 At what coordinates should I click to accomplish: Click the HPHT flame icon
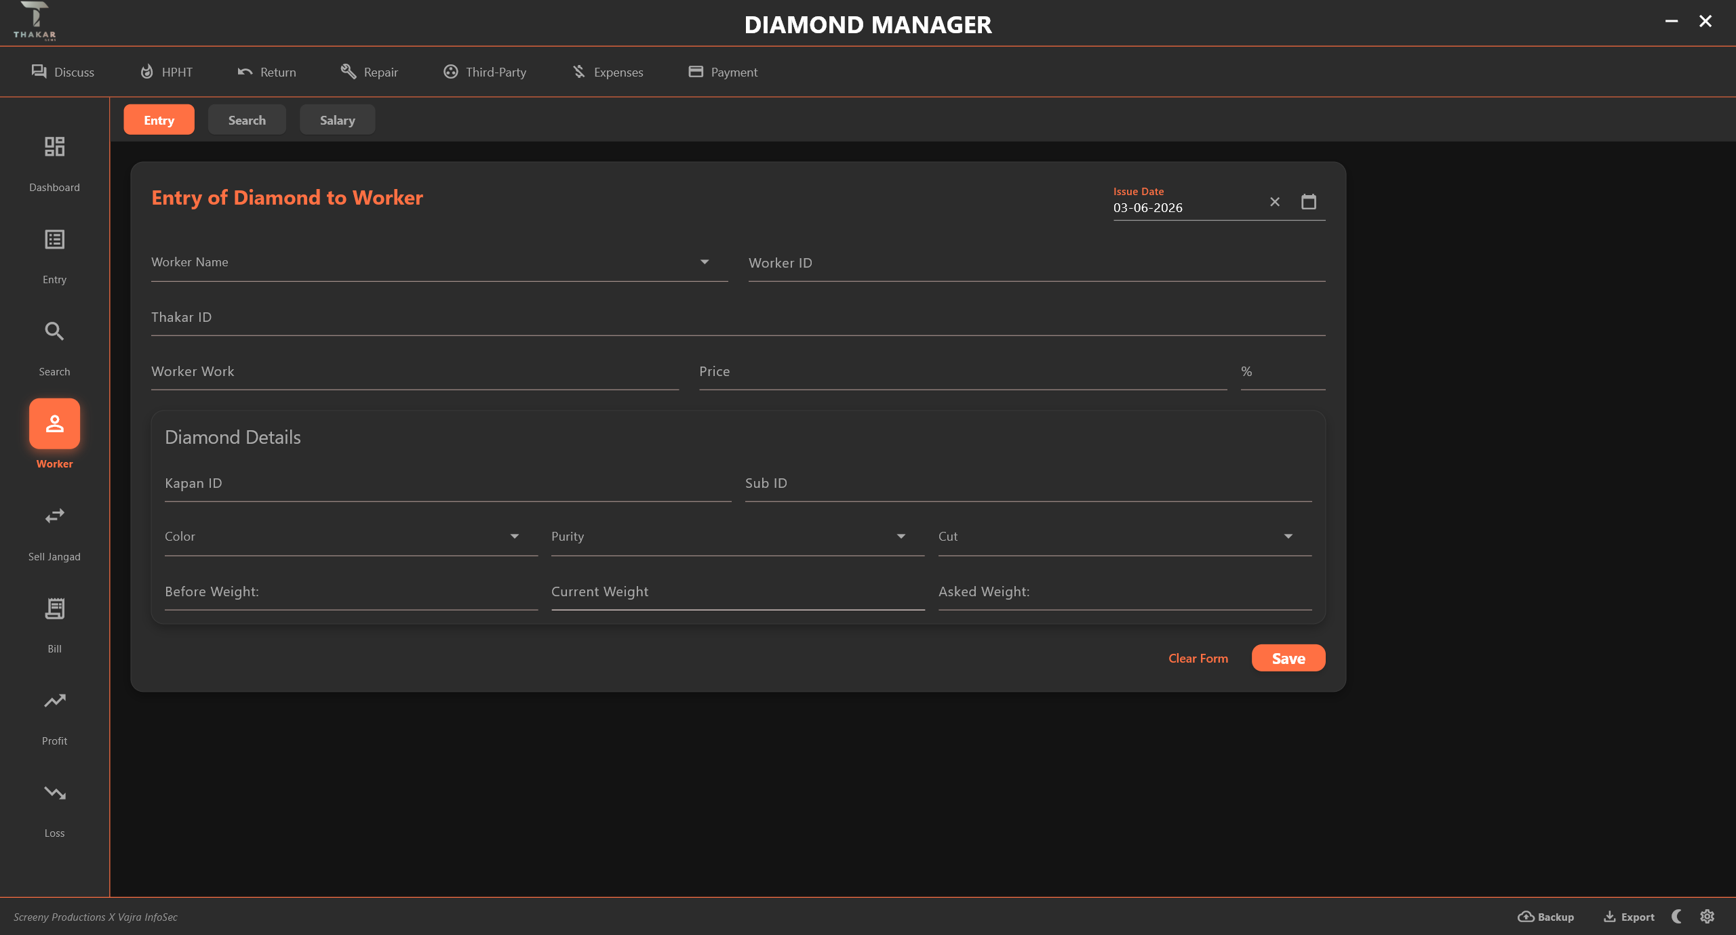click(146, 71)
